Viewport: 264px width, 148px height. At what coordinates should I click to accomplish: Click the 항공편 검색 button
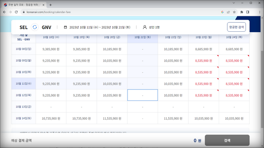pyautogui.click(x=236, y=27)
